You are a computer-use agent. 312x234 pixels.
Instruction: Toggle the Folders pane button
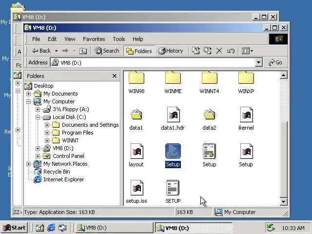click(139, 51)
